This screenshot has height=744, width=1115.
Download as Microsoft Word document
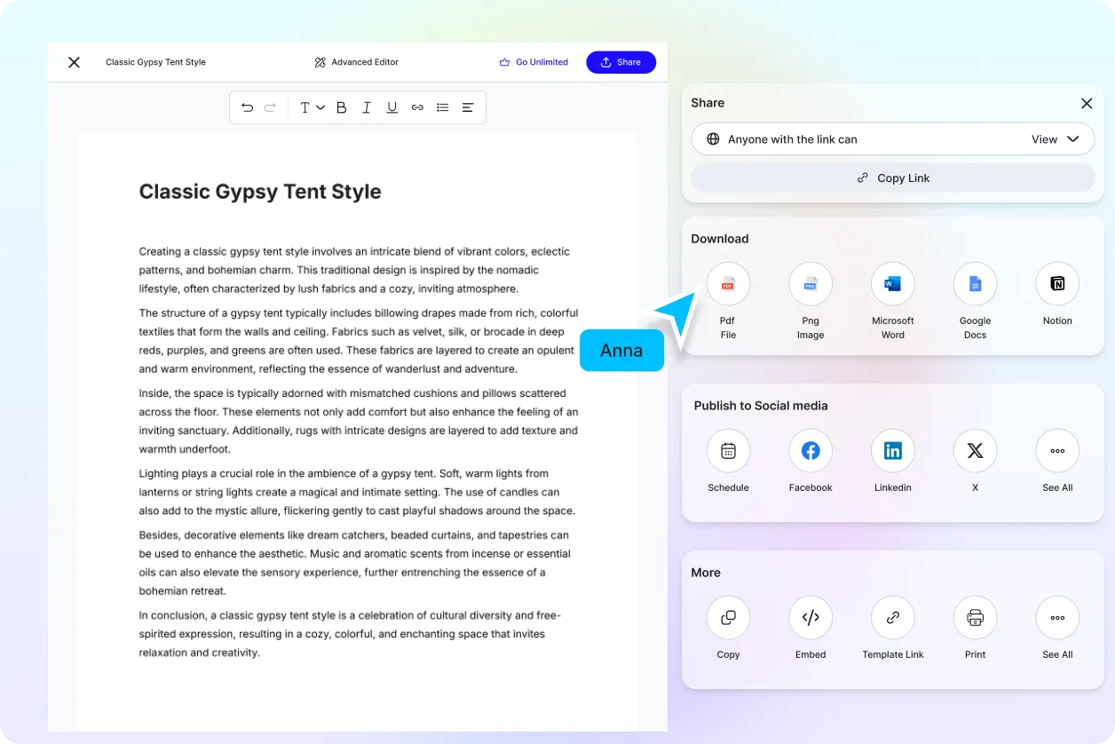pyautogui.click(x=892, y=284)
